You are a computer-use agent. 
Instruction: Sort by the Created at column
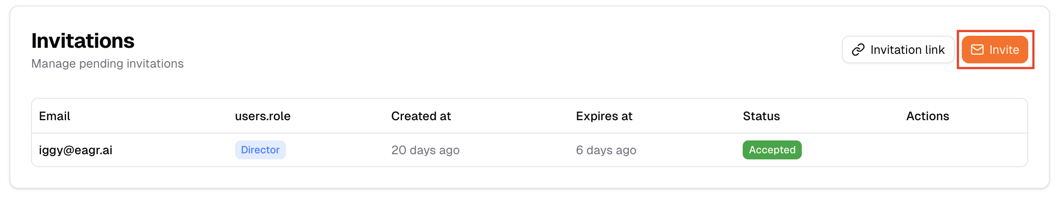421,116
